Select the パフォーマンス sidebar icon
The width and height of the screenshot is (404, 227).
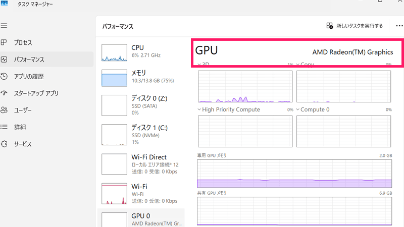[4, 60]
